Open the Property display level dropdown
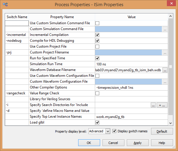The width and height of the screenshot is (178, 151). point(108,131)
